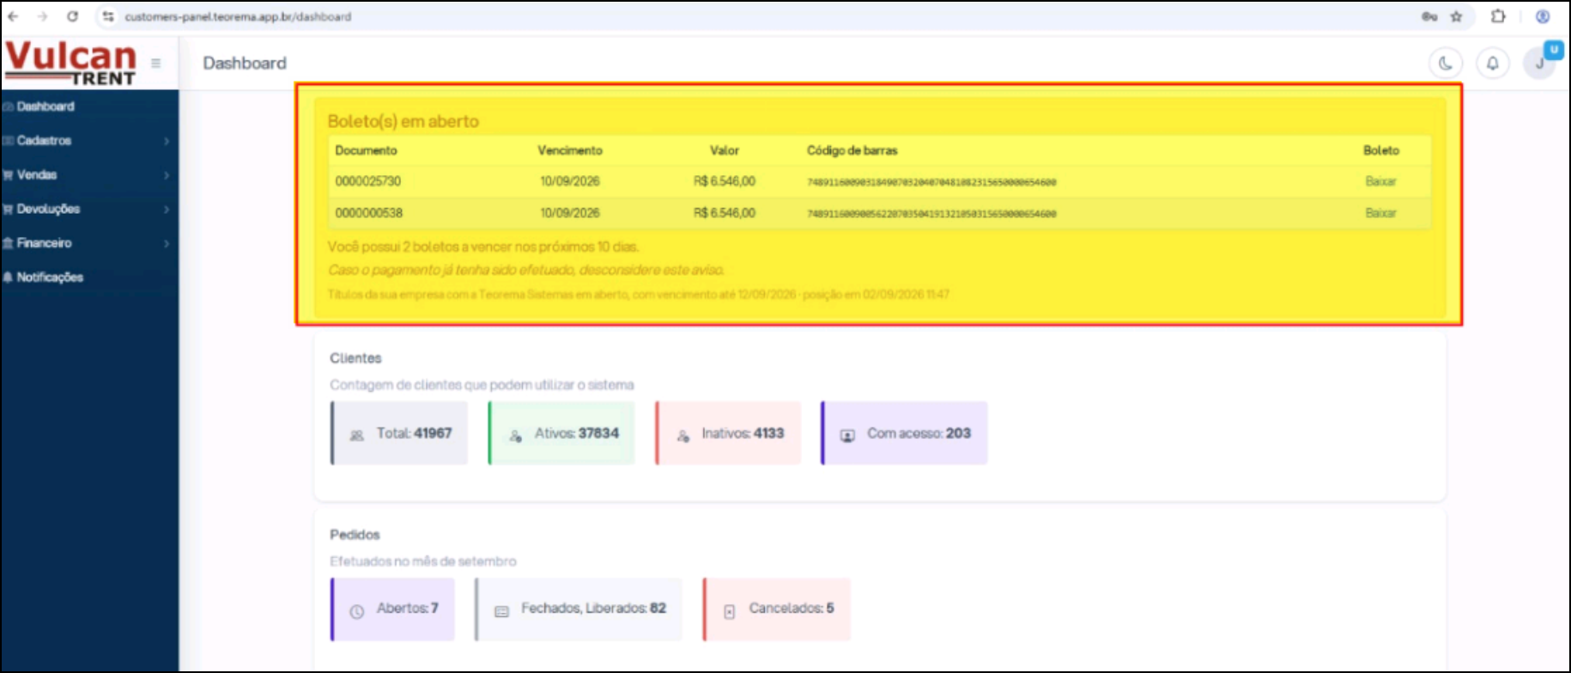Click the Dashboard page title

pyautogui.click(x=245, y=63)
